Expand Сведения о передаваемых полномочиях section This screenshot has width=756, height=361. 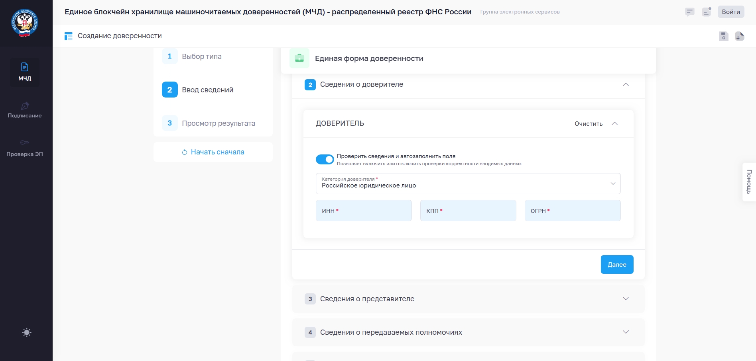(x=468, y=332)
